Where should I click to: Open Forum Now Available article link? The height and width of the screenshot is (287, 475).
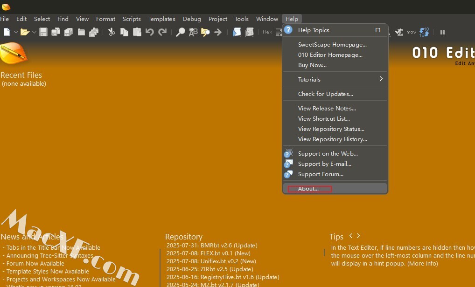[35, 263]
